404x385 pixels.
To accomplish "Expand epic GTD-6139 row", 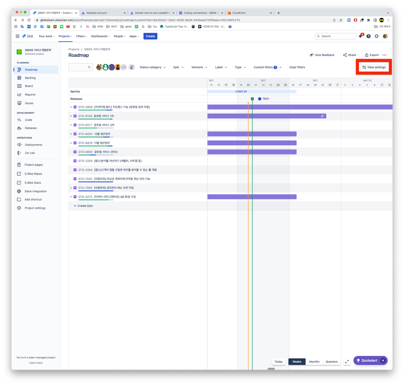I will [x=71, y=116].
